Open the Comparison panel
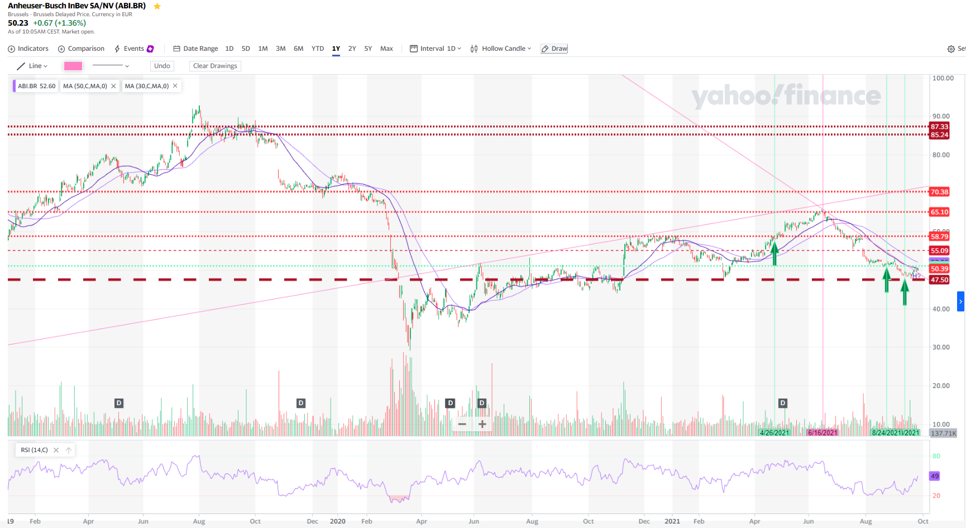The image size is (966, 528). (x=82, y=49)
